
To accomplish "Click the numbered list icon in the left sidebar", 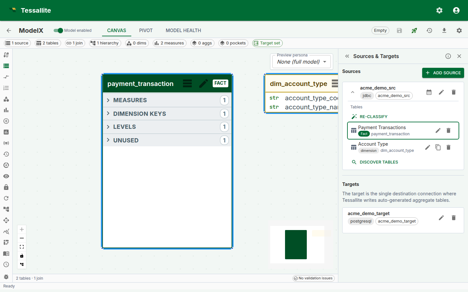I will [6, 88].
